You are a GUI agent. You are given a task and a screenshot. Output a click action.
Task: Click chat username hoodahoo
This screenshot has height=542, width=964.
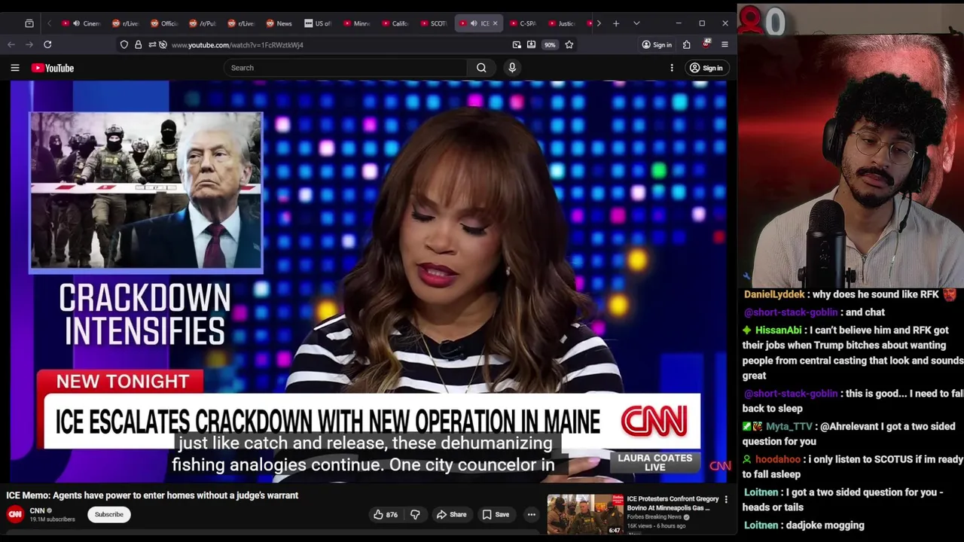[x=778, y=459]
